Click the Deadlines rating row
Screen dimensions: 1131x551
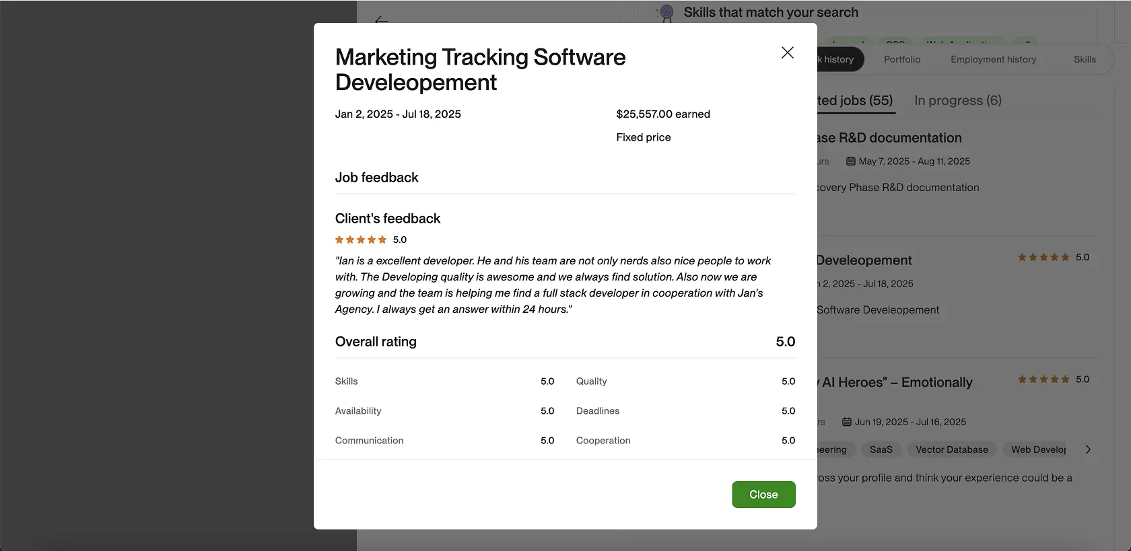pyautogui.click(x=685, y=411)
